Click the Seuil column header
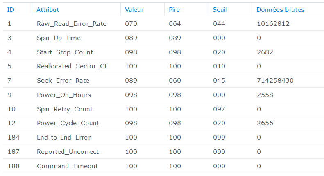This screenshot has height=176, width=324. (230, 10)
